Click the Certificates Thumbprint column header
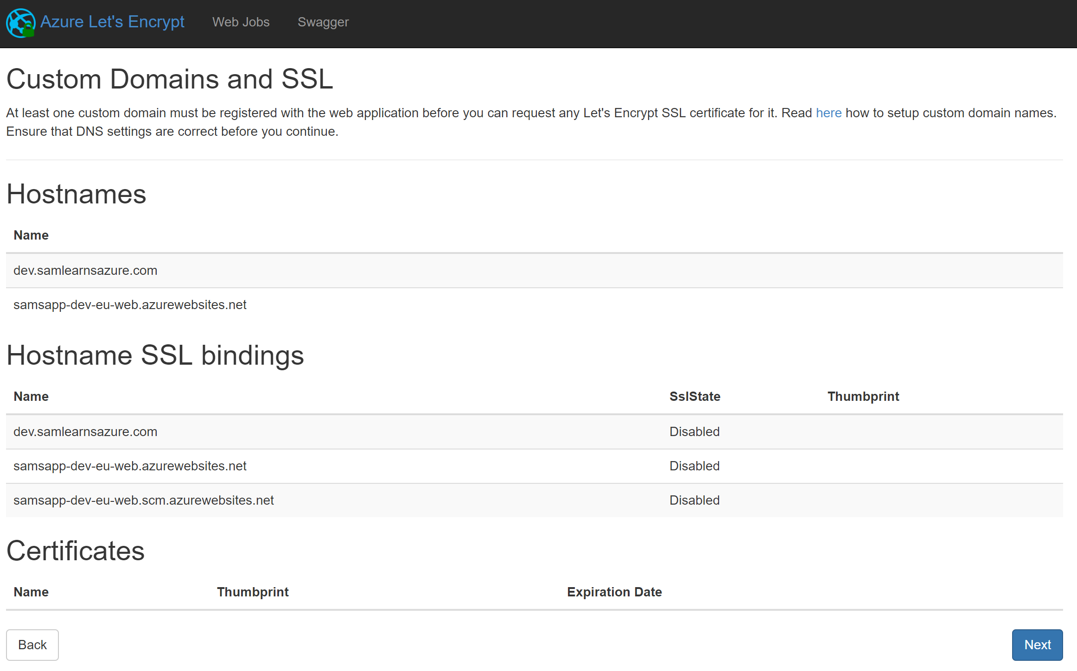The image size is (1077, 671). coord(253,592)
